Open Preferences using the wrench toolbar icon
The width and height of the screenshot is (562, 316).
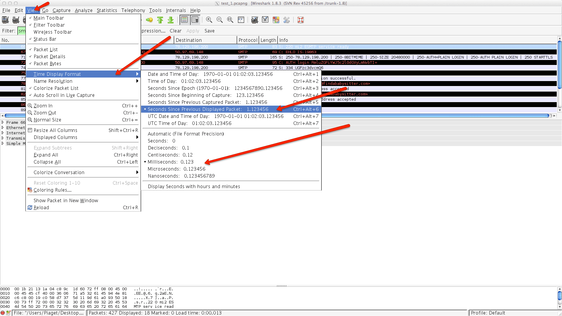point(287,20)
